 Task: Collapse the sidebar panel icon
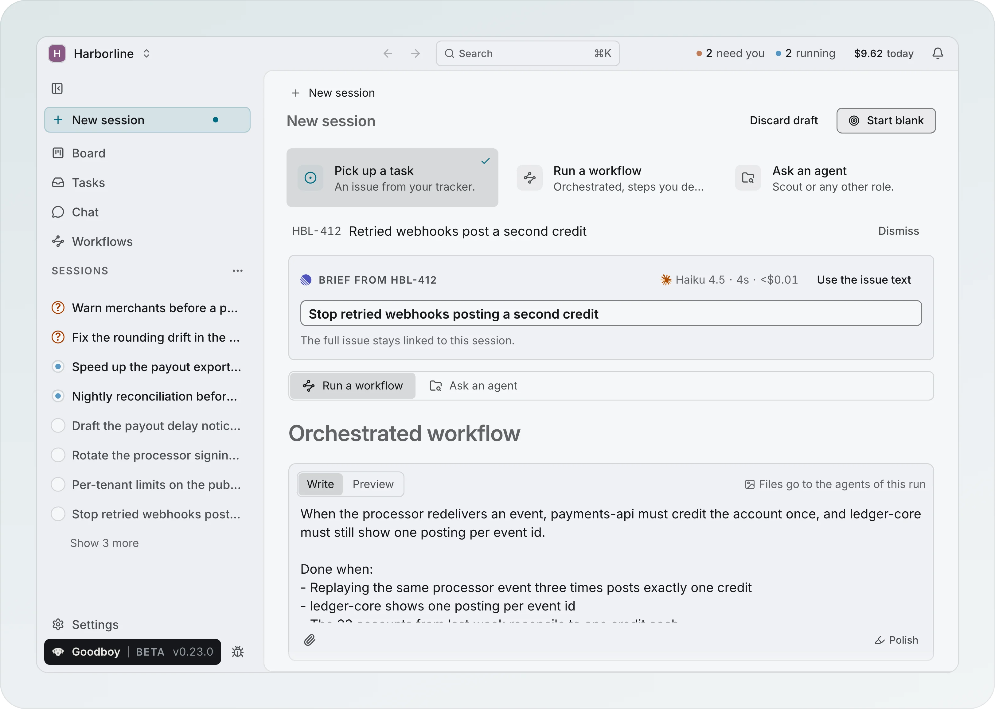pyautogui.click(x=57, y=89)
